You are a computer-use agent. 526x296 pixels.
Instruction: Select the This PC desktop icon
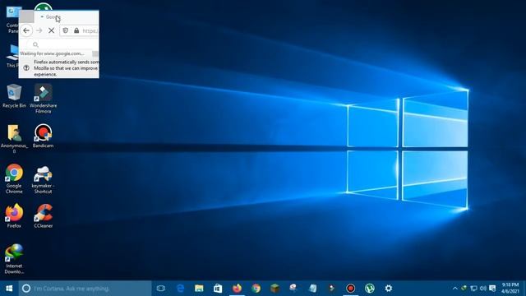coord(12,56)
